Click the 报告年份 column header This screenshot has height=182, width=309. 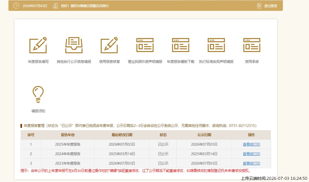pyautogui.click(x=68, y=135)
